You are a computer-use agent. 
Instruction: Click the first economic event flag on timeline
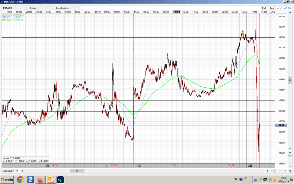click(x=47, y=166)
